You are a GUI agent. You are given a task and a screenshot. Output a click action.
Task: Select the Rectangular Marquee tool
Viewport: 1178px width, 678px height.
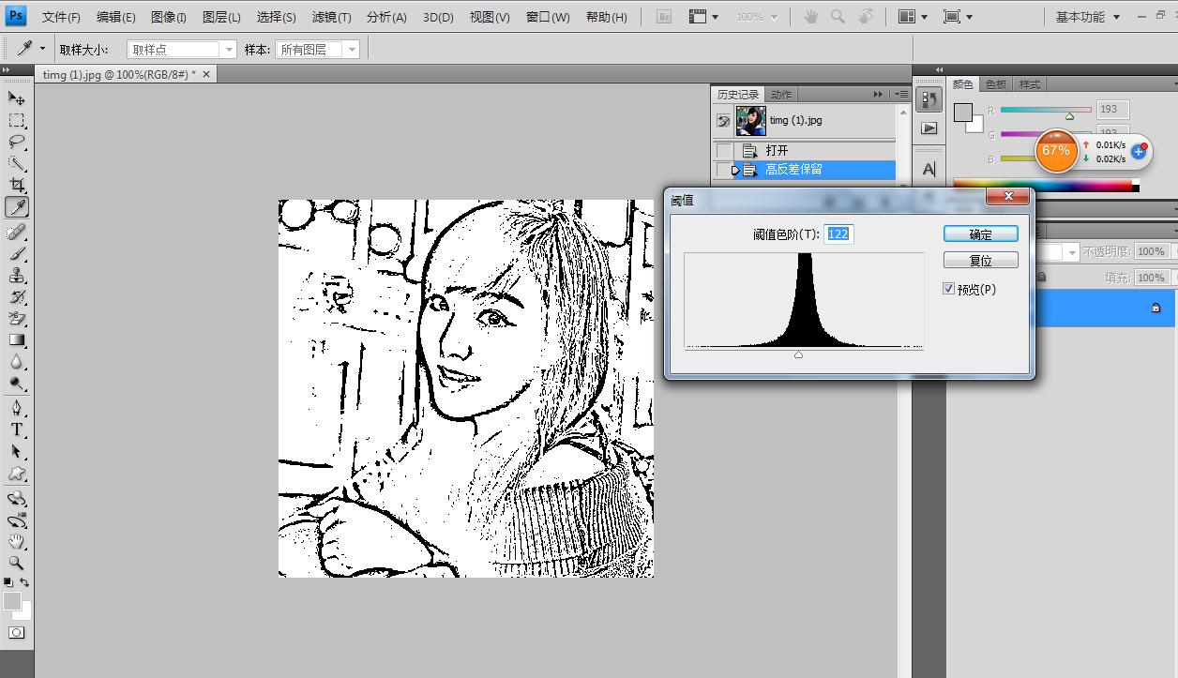point(17,121)
